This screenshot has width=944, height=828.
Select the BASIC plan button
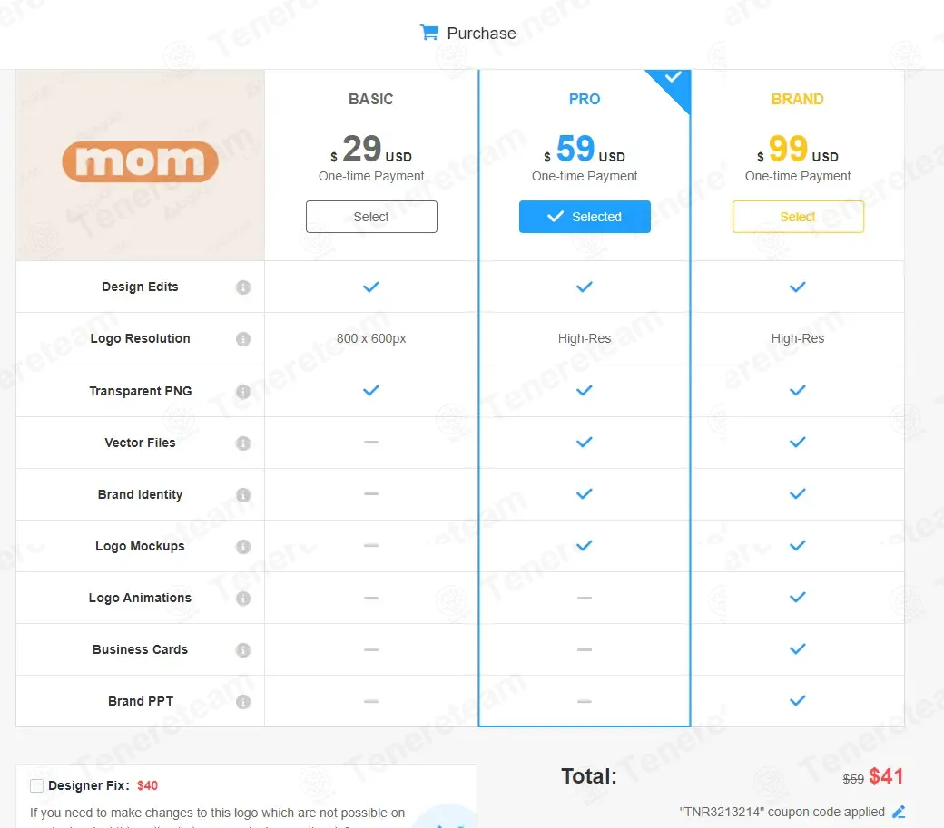click(x=371, y=217)
